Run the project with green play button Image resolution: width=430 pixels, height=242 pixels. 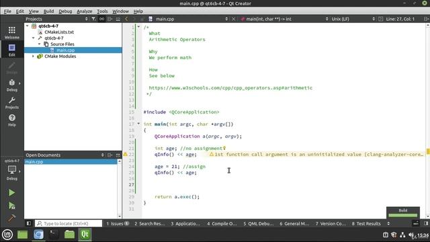(12, 193)
